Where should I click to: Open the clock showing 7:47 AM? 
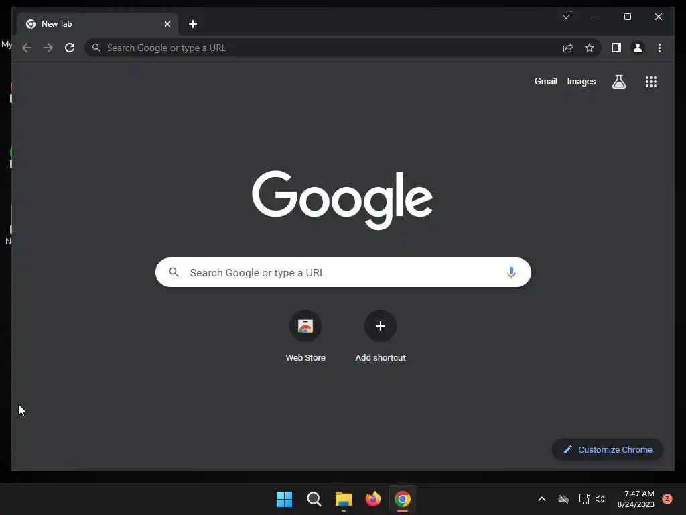pyautogui.click(x=636, y=499)
